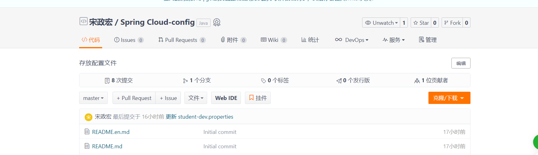The image size is (538, 155).
Task: Click the file icon next to README.en.md
Action: click(x=87, y=131)
